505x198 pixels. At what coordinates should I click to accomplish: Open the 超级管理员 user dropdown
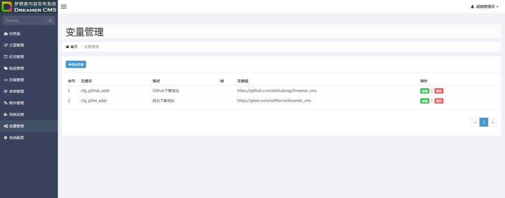(x=484, y=7)
